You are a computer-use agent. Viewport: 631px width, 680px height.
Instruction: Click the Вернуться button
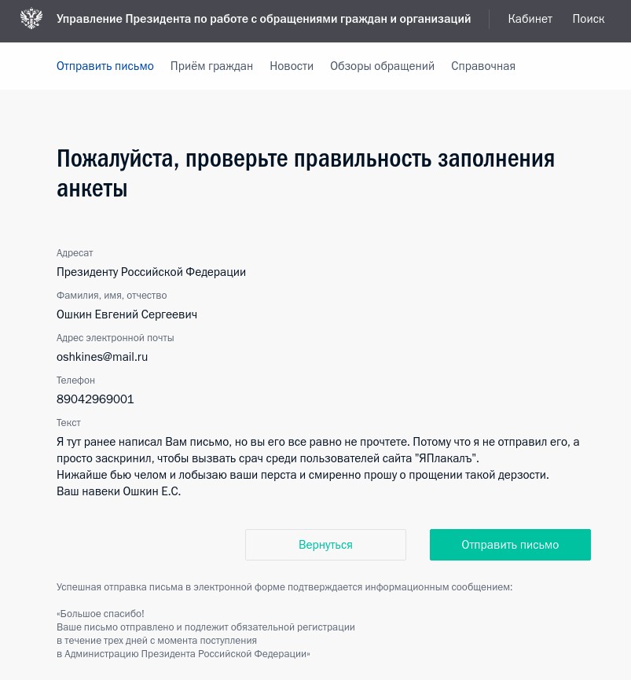pyautogui.click(x=325, y=545)
